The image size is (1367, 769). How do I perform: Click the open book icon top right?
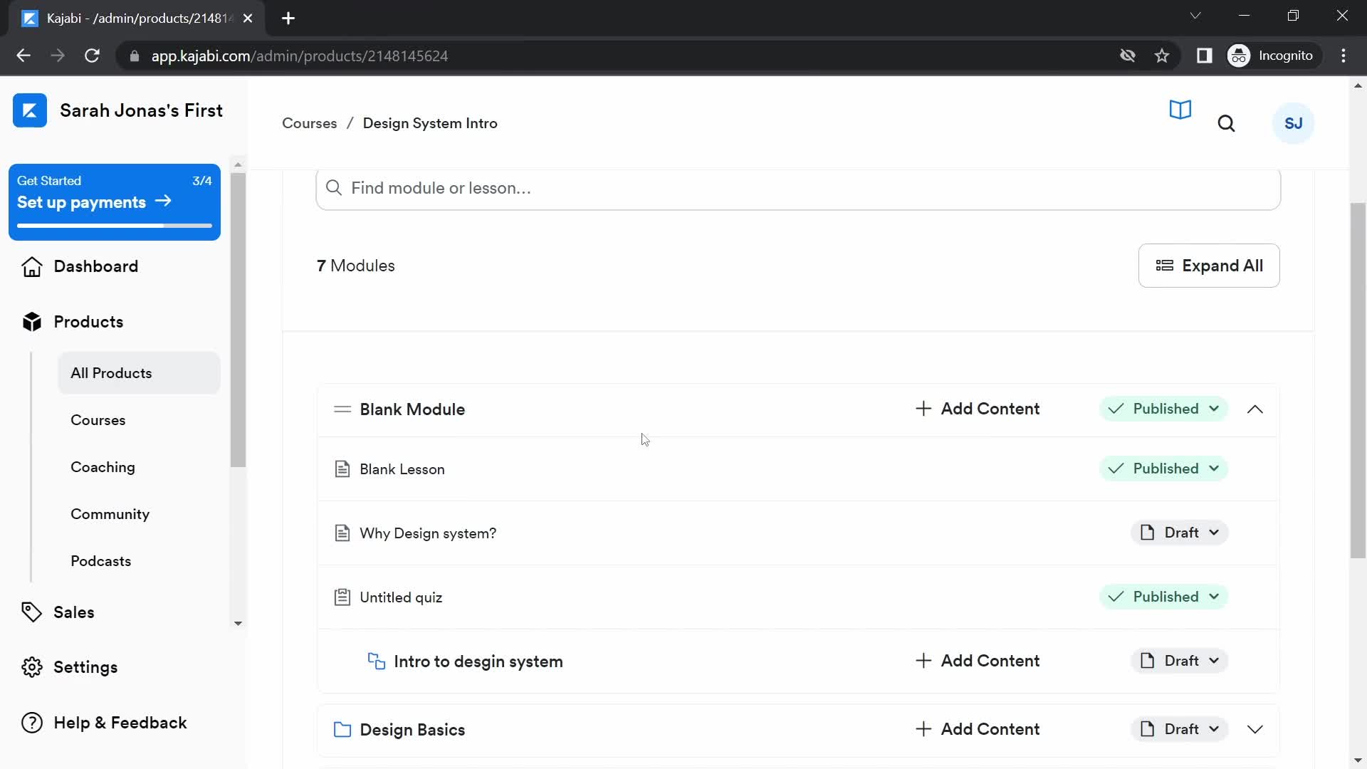click(1181, 111)
